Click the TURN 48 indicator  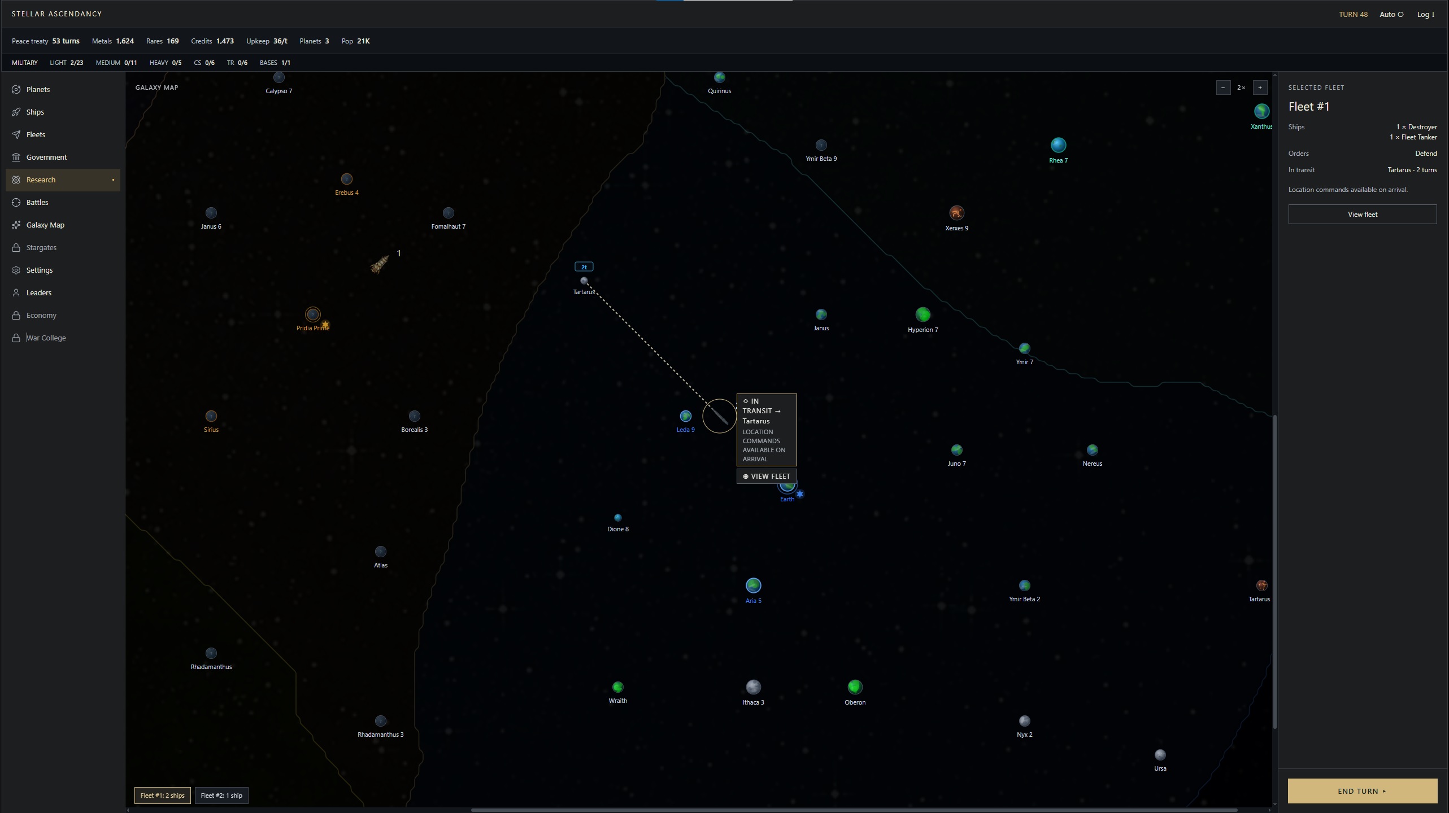point(1353,14)
